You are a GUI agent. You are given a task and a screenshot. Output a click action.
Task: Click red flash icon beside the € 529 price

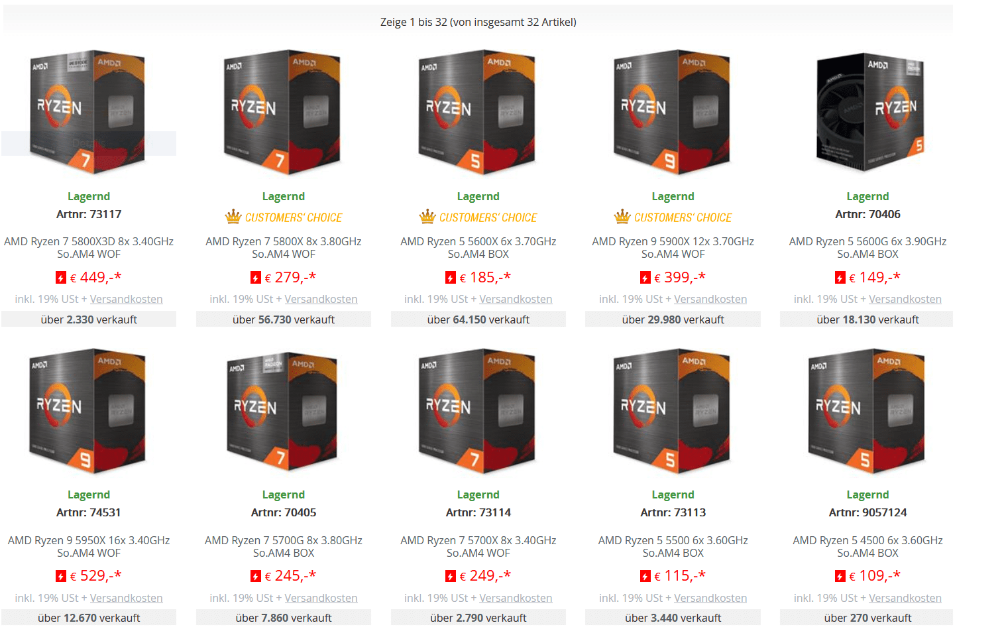61,576
